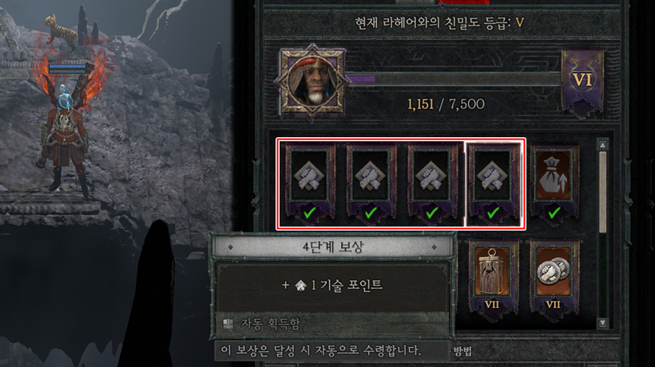Select the second skill point reward banner
Viewport: 655px width, 367px height.
click(x=371, y=182)
